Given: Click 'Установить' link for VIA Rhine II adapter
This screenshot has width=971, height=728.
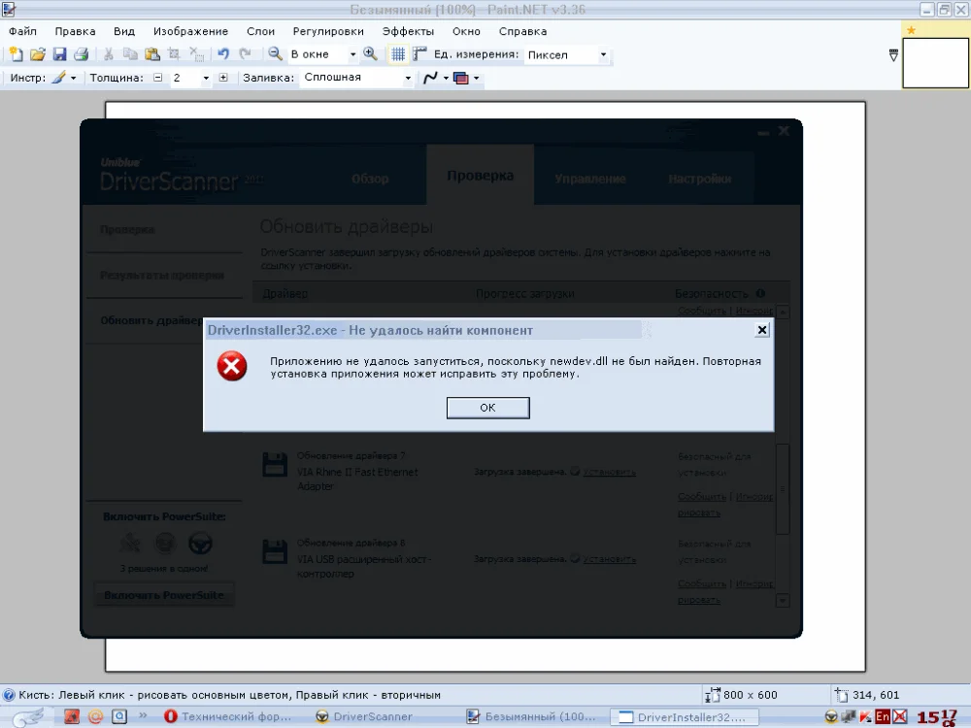Looking at the screenshot, I should pos(610,472).
